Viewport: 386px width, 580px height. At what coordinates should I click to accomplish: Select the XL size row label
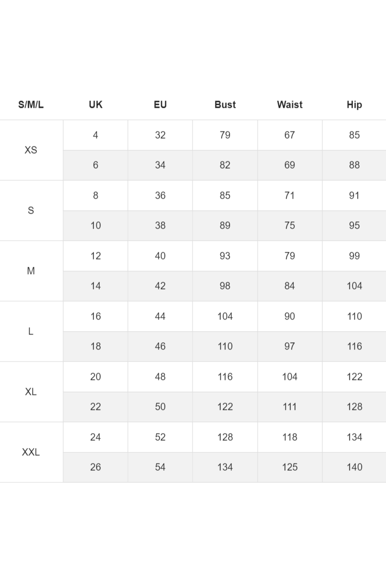(31, 392)
